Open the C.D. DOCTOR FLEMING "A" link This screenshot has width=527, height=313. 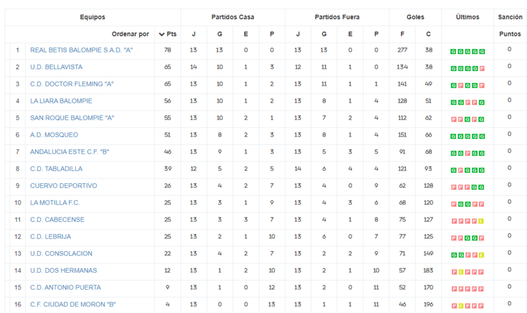pyautogui.click(x=72, y=84)
